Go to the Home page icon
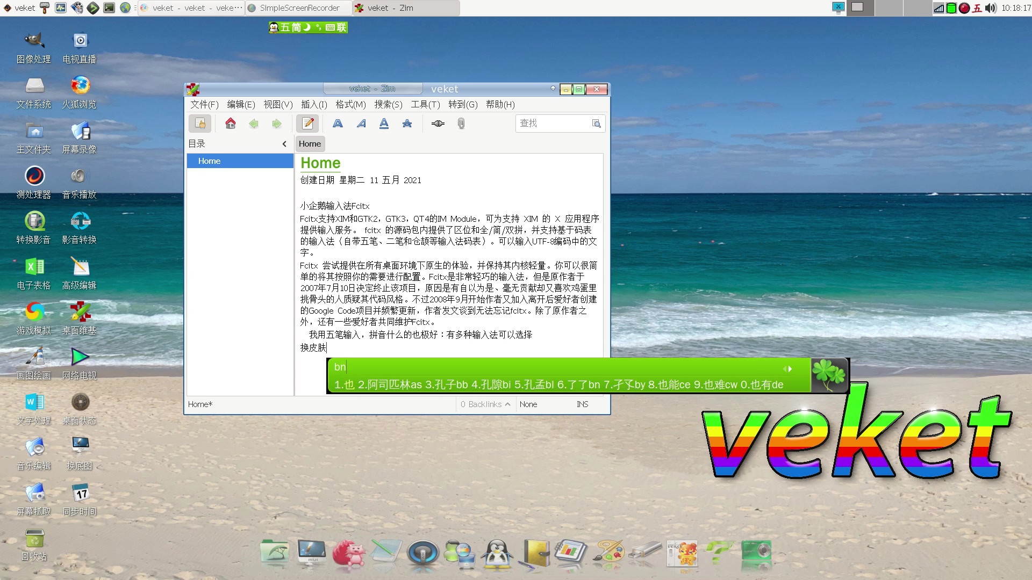This screenshot has height=580, width=1032. (x=231, y=124)
